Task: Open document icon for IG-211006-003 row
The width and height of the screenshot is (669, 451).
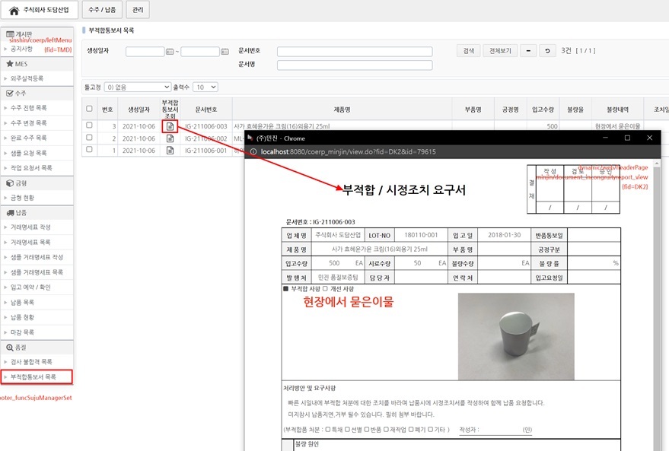Action: pos(170,126)
